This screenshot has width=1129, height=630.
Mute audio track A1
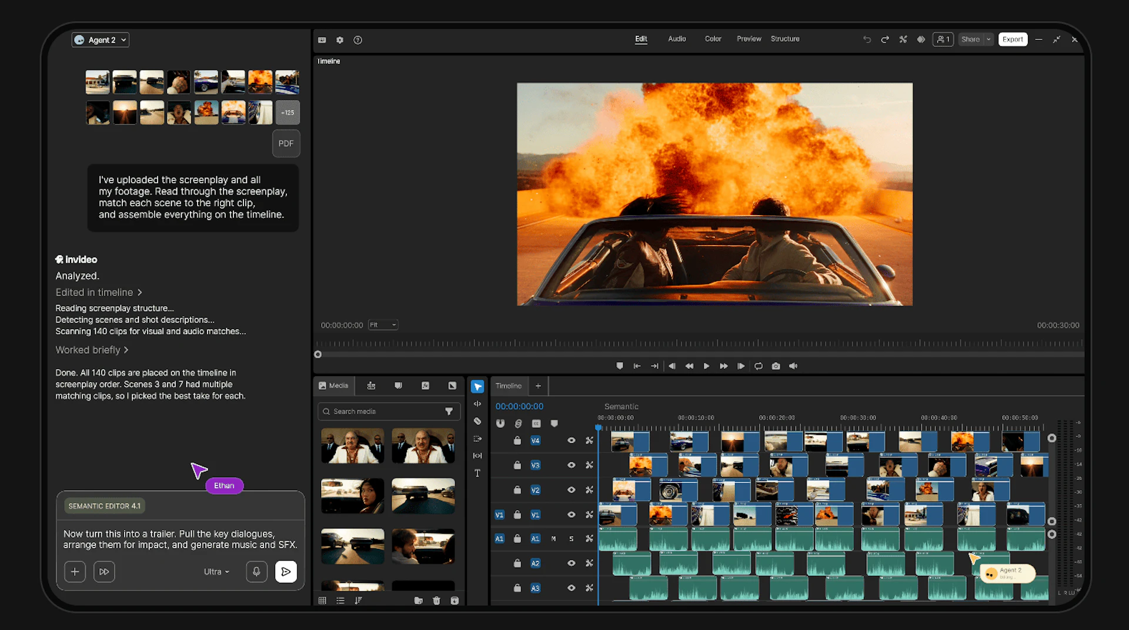point(553,538)
